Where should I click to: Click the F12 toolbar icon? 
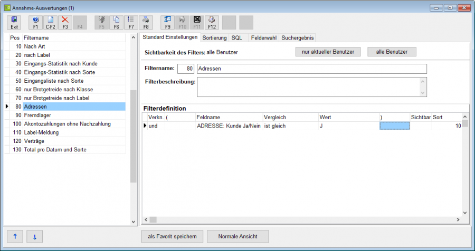pos(212,23)
